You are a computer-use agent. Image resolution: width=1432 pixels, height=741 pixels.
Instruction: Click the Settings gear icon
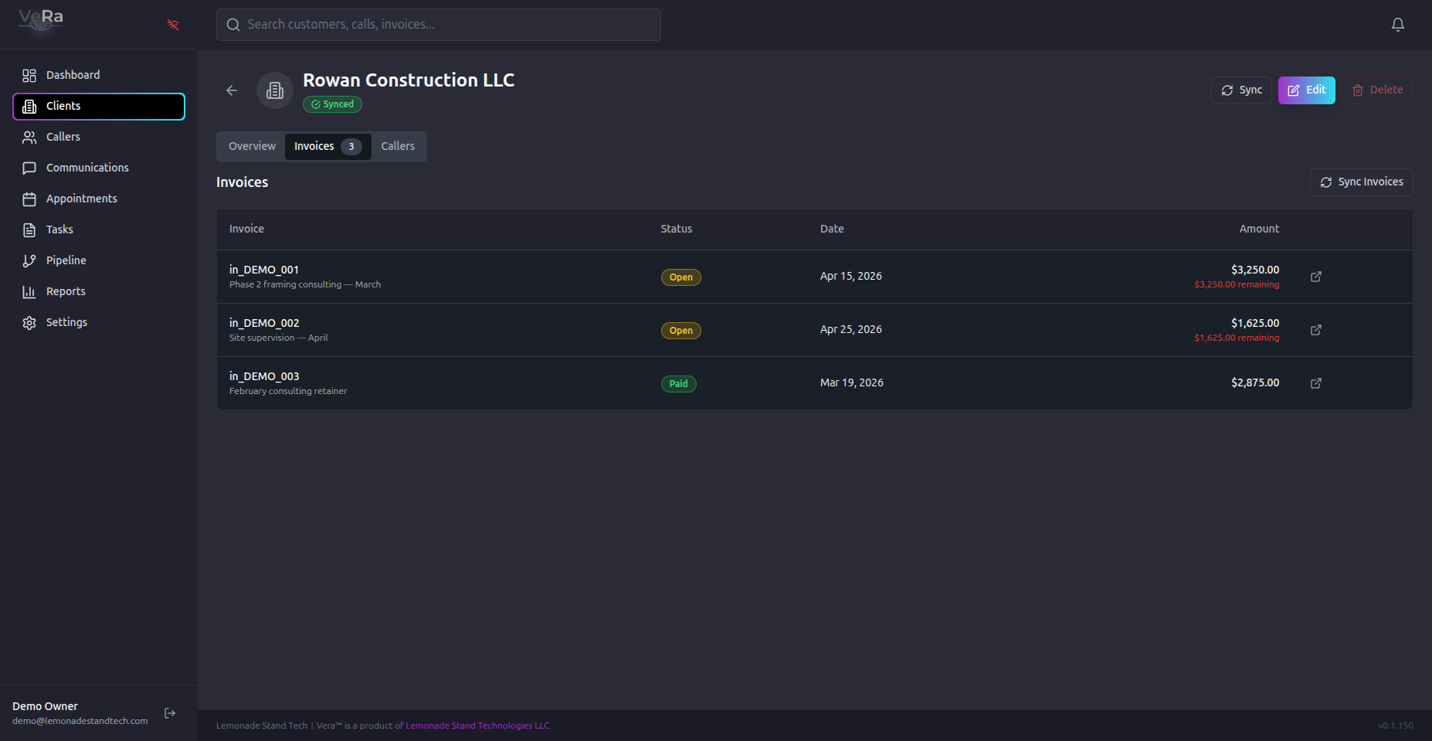point(29,322)
